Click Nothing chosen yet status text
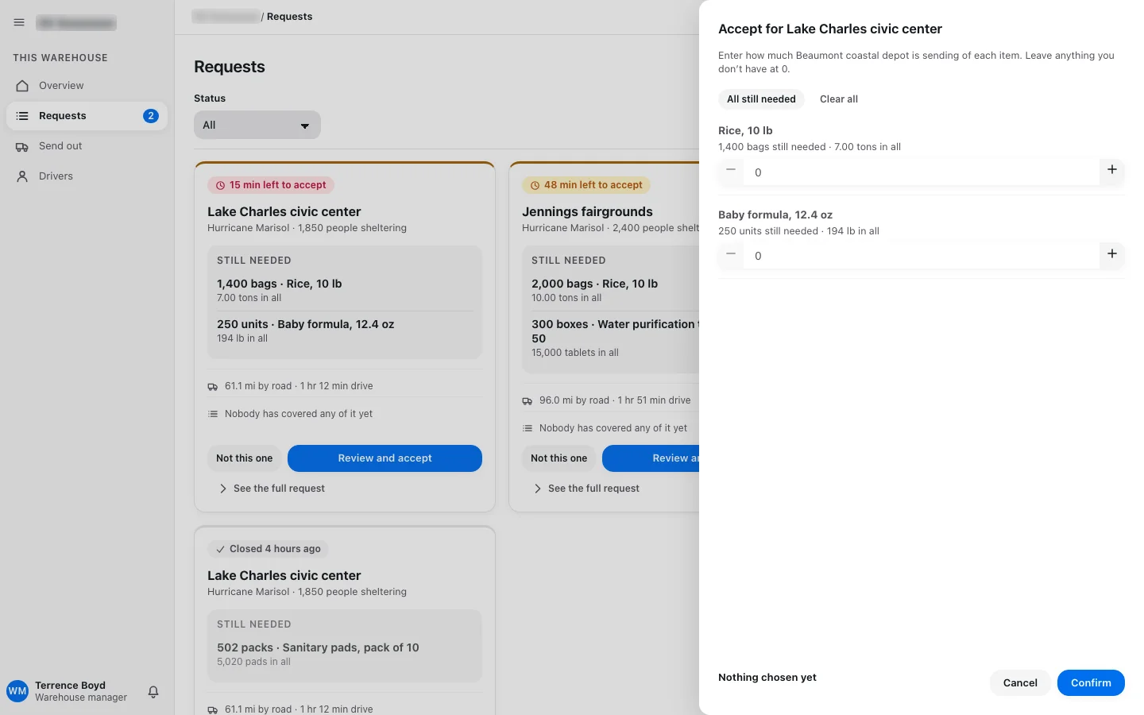Screen dimensions: 1144x715 click(767, 678)
